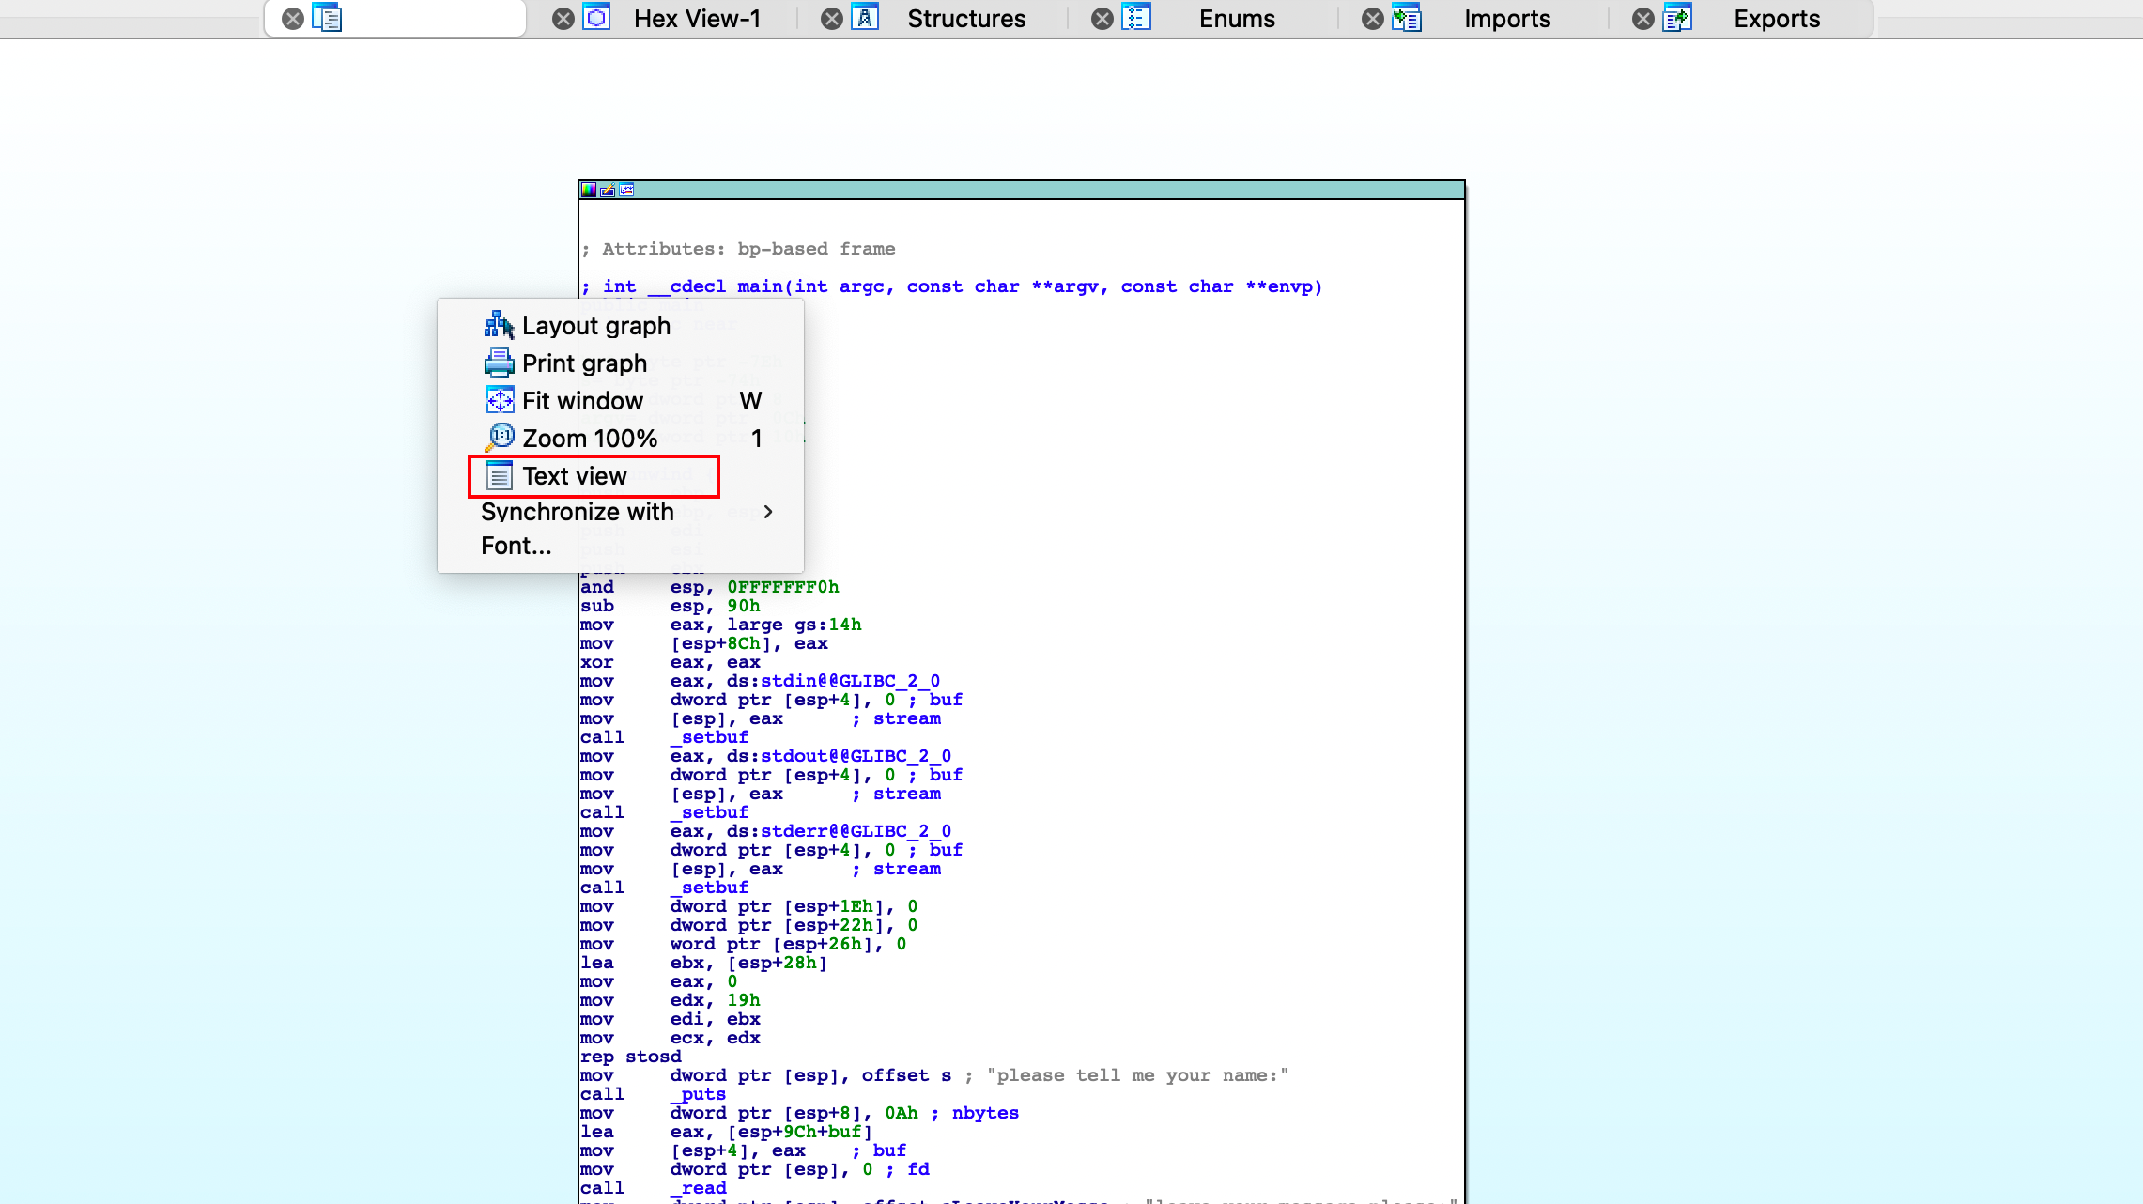Close the Hex View-1 tab
This screenshot has height=1204, width=2143.
pyautogui.click(x=563, y=19)
